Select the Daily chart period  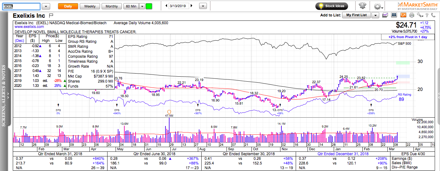click(68, 6)
